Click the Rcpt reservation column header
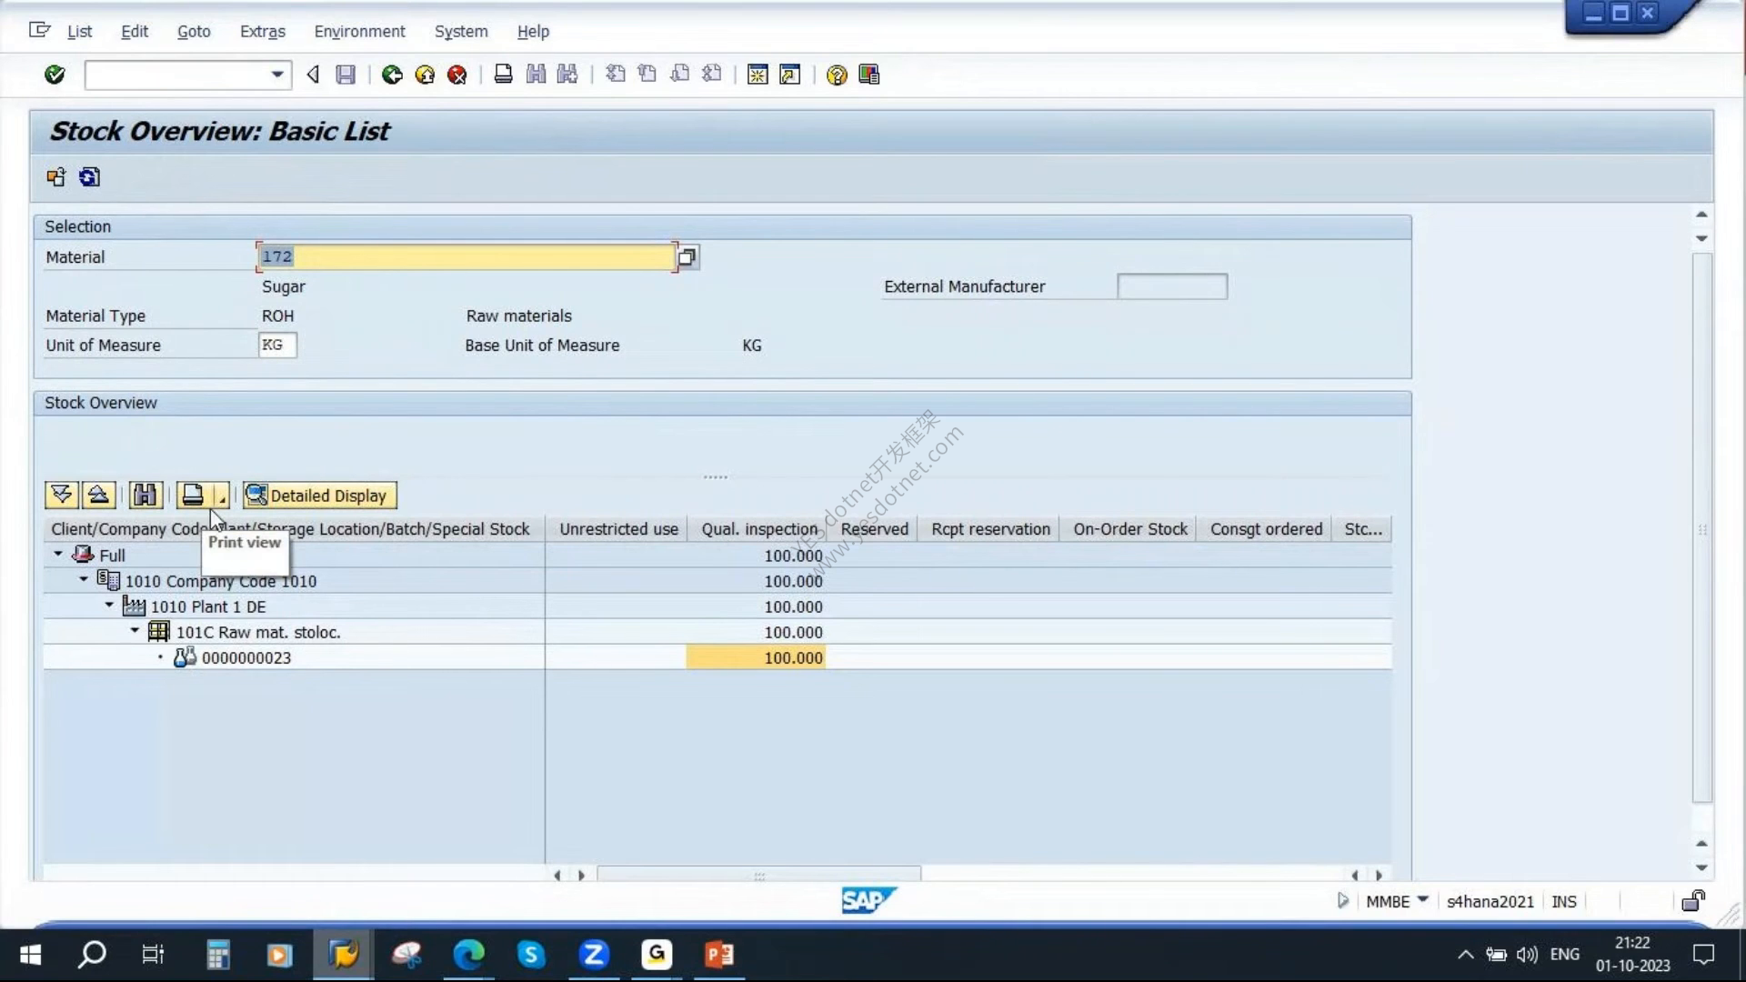Viewport: 1746px width, 982px height. pyautogui.click(x=989, y=529)
